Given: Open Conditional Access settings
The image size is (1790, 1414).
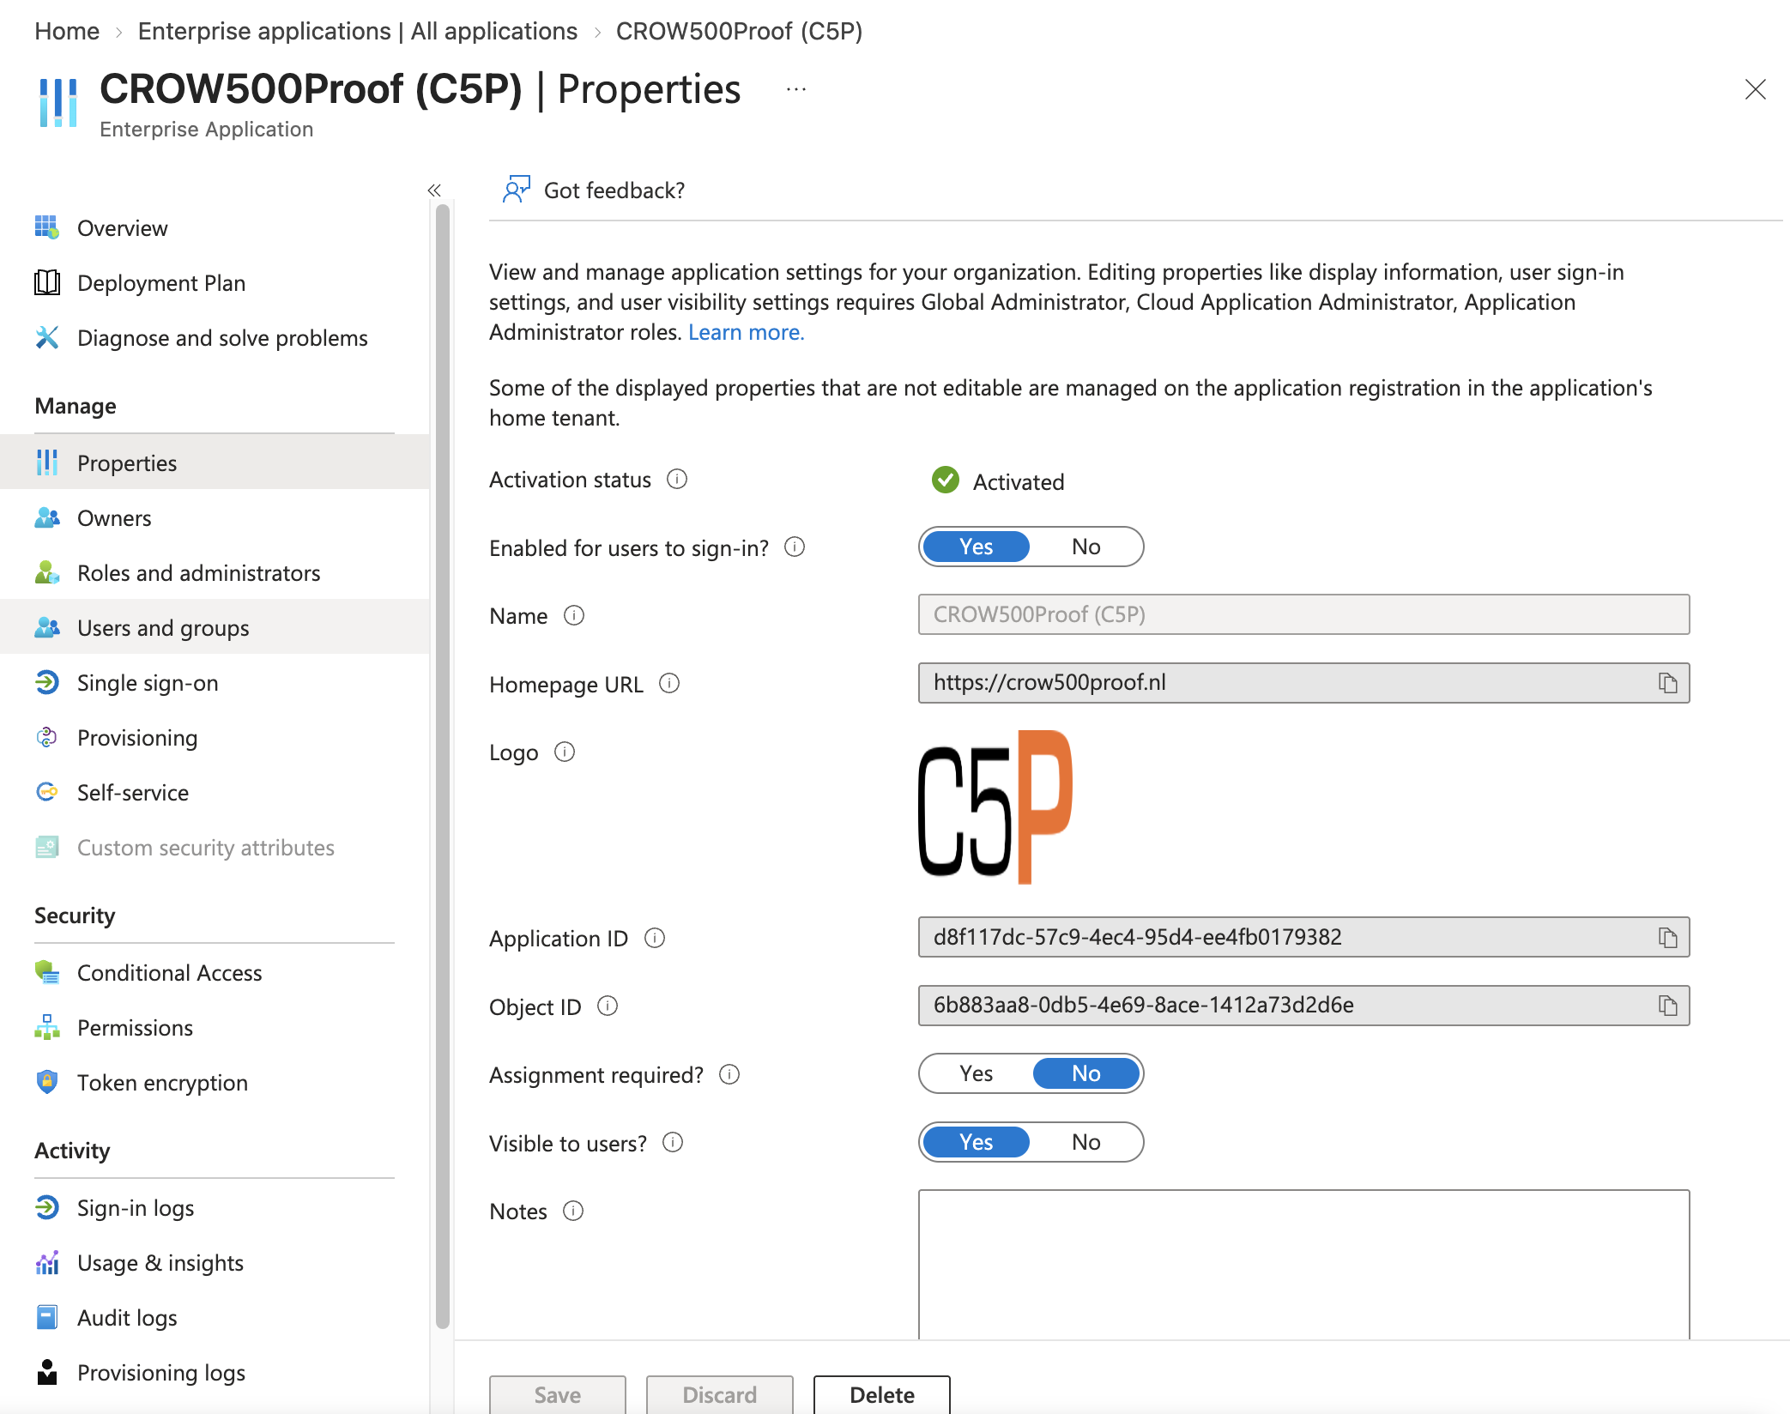Looking at the screenshot, I should (x=215, y=972).
